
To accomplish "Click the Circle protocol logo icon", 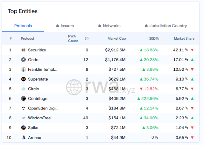I will [23, 89].
